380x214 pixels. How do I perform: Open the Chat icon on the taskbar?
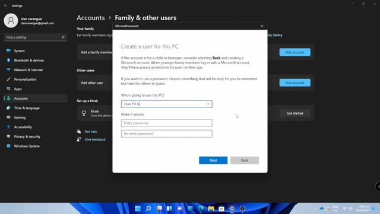coord(180,209)
